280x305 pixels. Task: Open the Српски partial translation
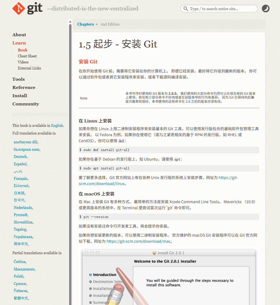click(20, 284)
